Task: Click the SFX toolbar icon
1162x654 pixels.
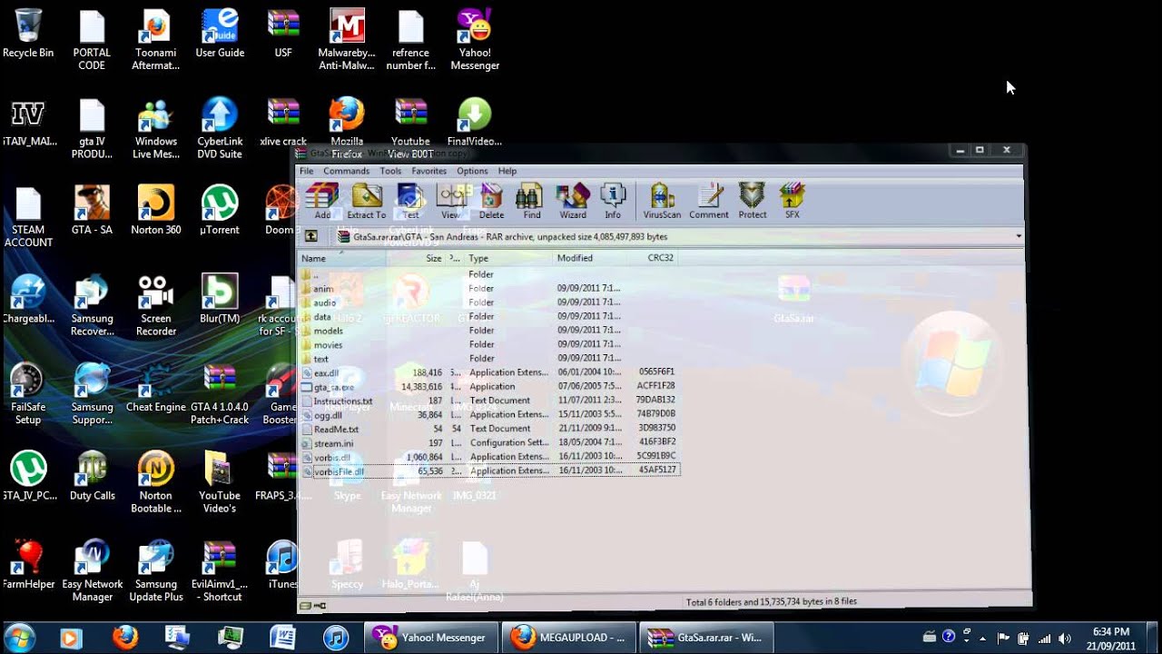Action: point(793,201)
